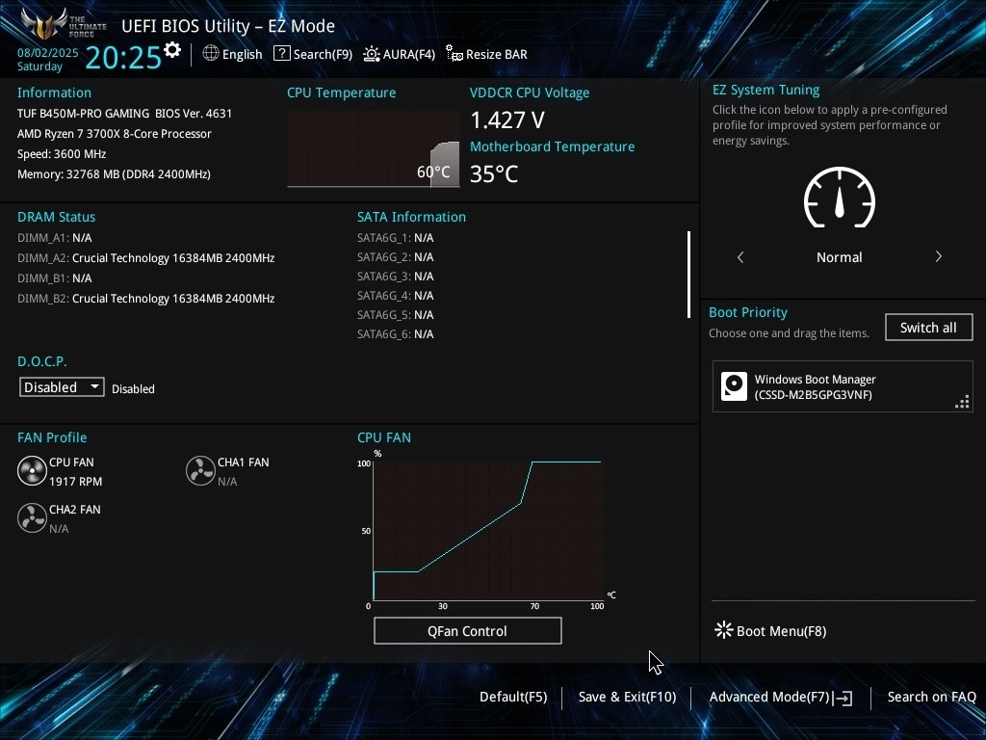Screen dimensions: 986x740
Task: Switch to previous tuning profile arrow
Action: 740,256
